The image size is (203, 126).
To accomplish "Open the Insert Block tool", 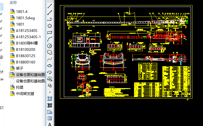I will [x=50, y=79].
